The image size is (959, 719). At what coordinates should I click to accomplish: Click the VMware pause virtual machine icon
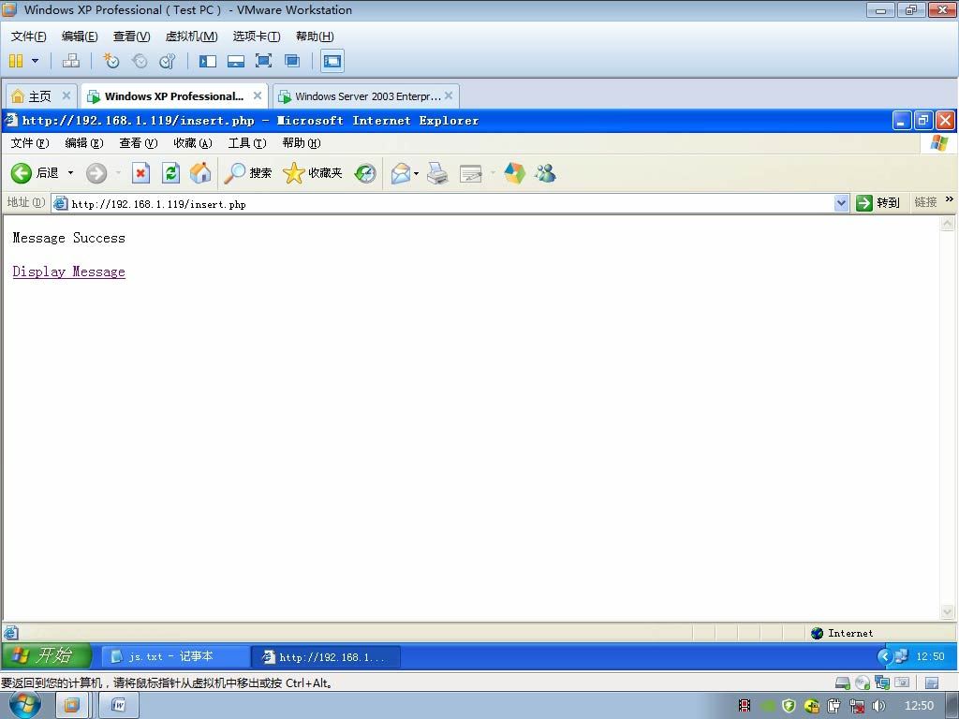16,61
